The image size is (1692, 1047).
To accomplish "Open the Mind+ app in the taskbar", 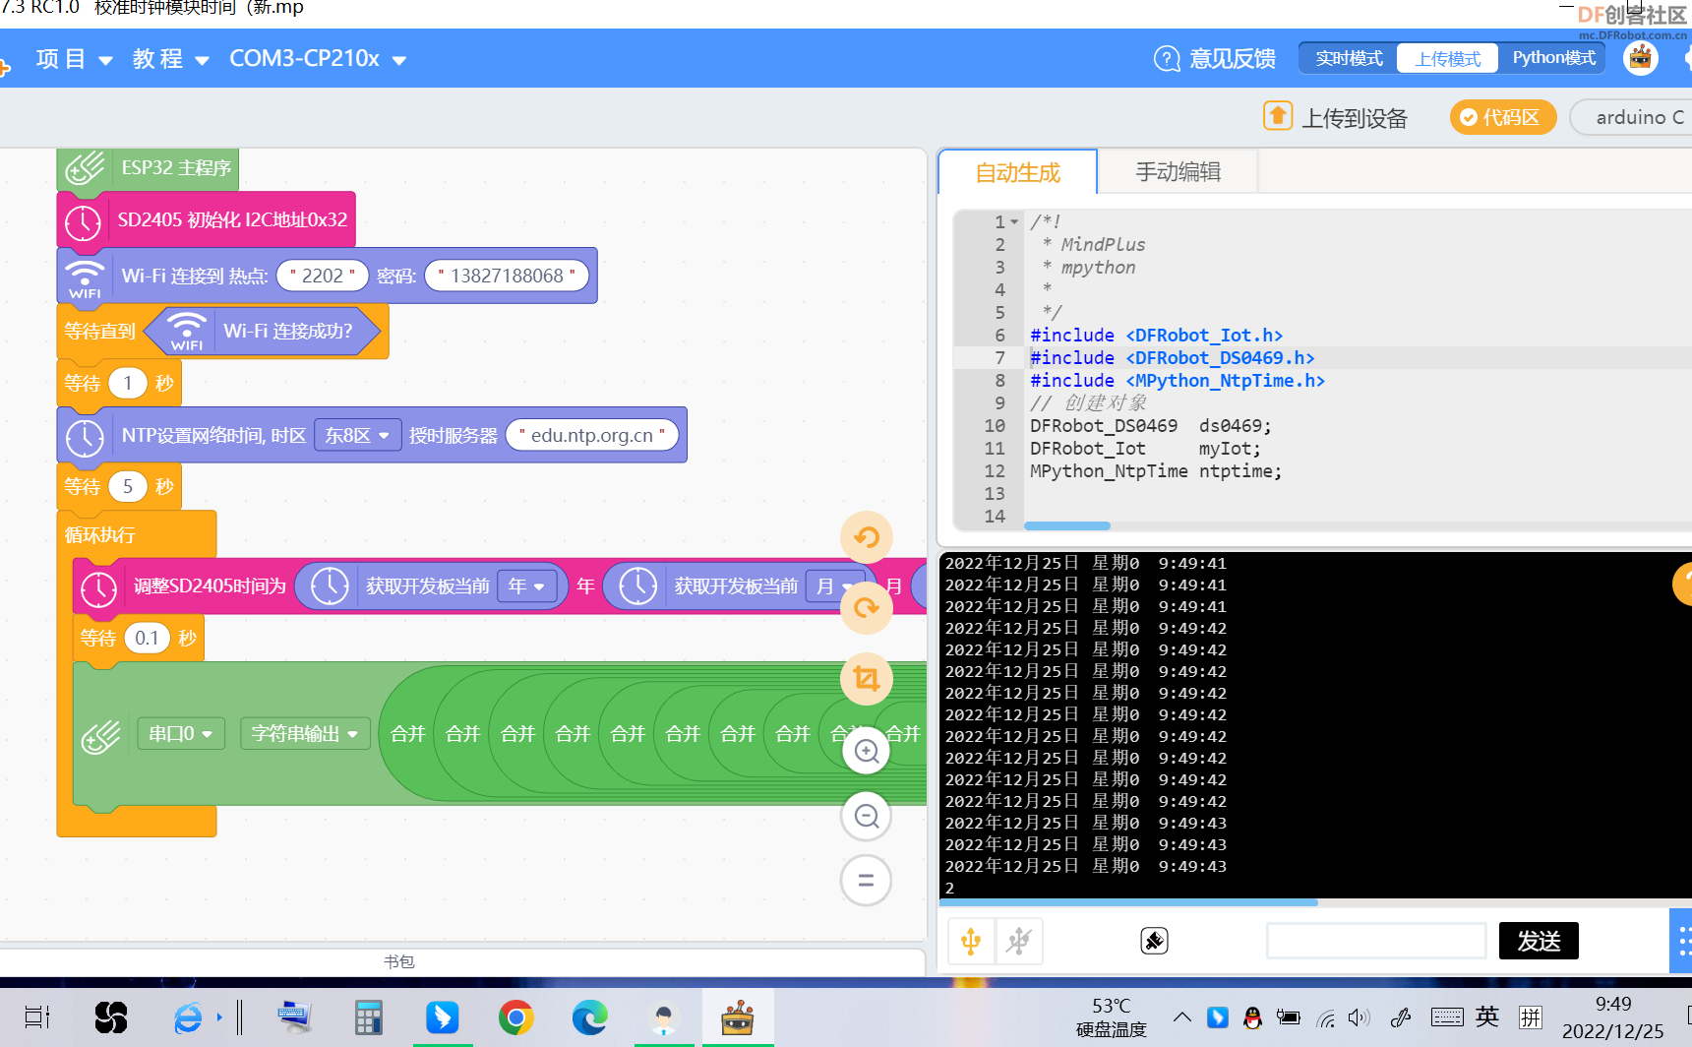I will (737, 1017).
